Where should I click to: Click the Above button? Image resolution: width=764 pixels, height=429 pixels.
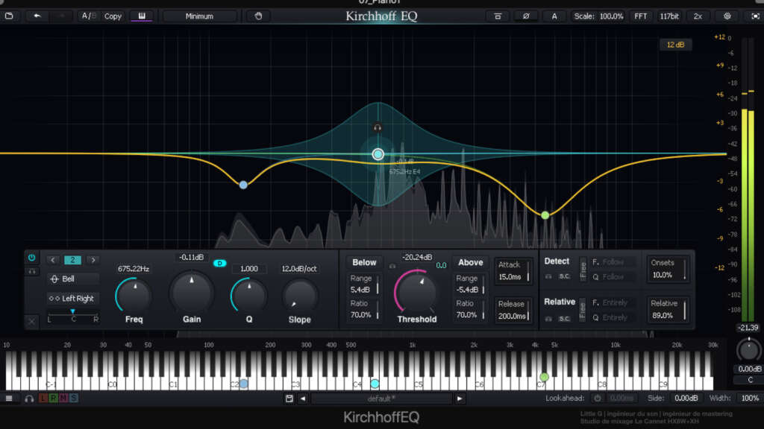[x=470, y=263]
